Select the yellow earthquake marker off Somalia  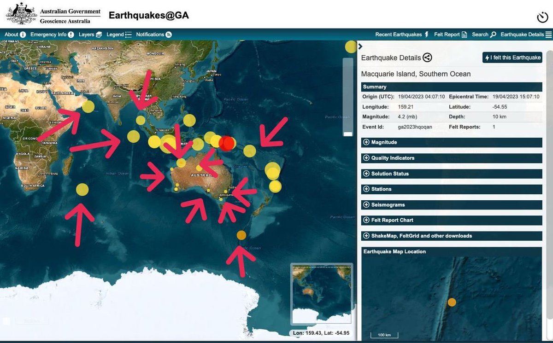[88, 107]
